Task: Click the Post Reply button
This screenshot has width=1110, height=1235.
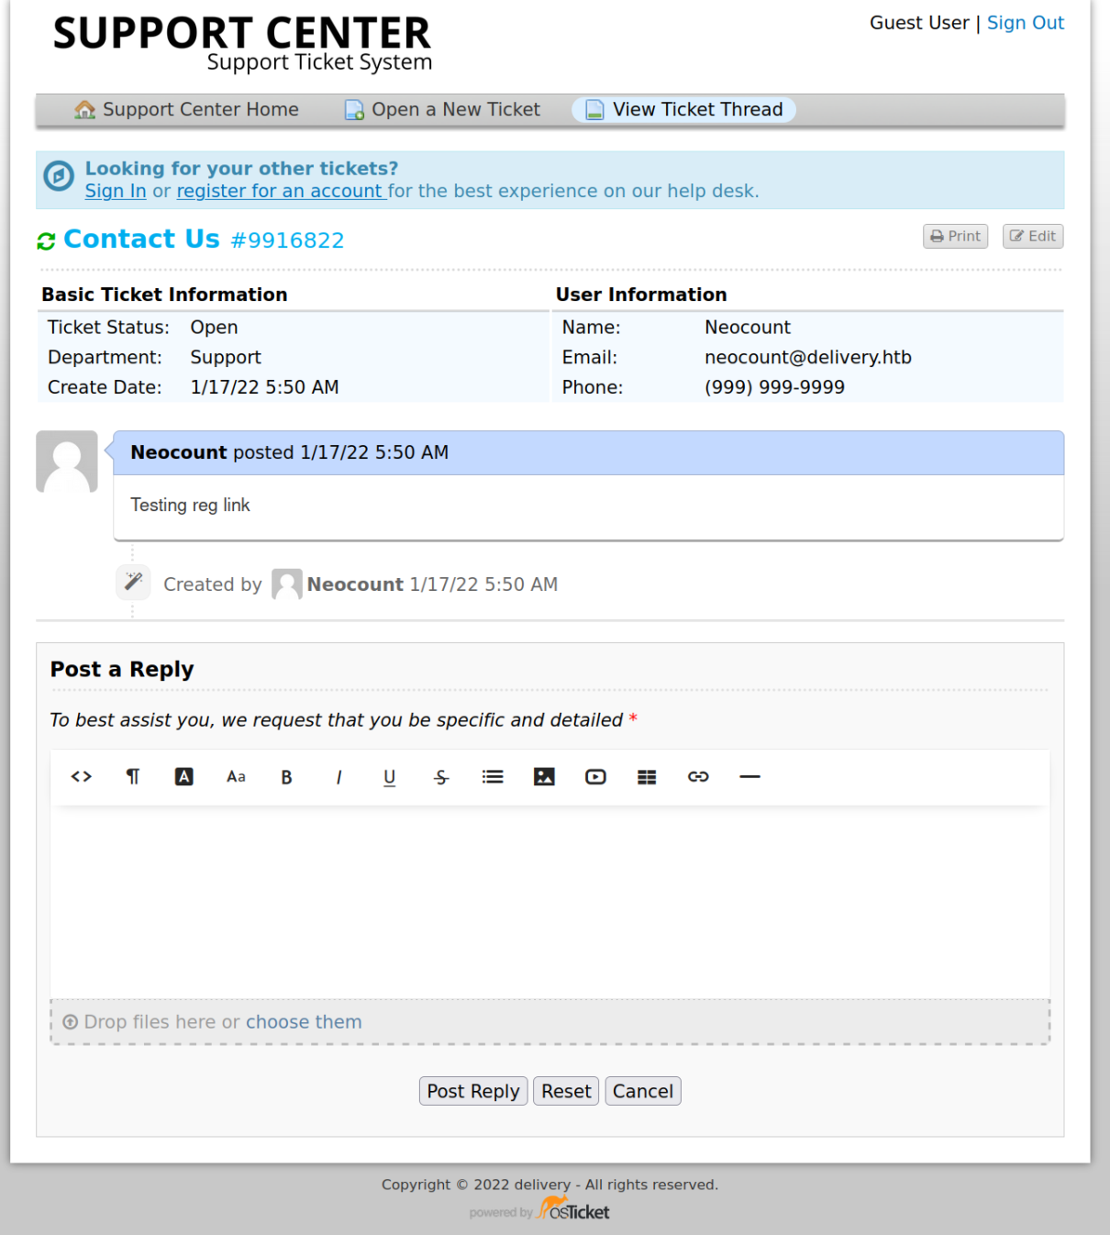Action: click(x=473, y=1091)
